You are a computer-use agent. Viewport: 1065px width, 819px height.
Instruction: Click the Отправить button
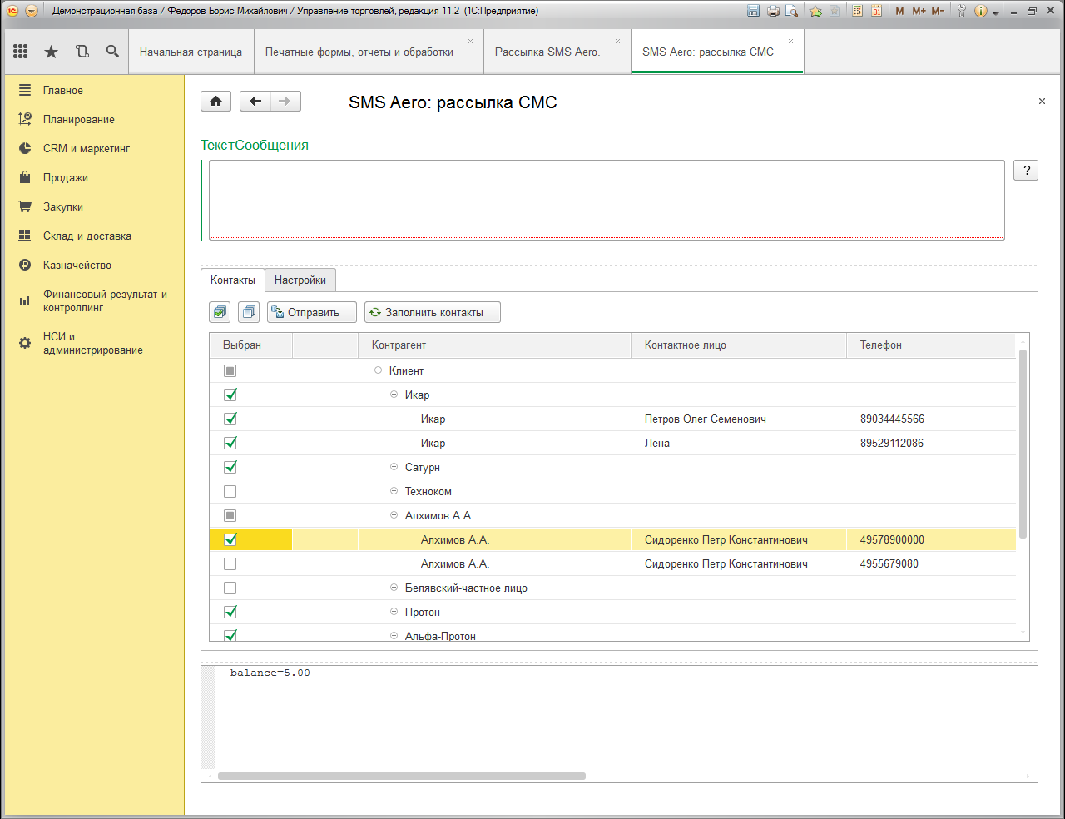coord(312,312)
